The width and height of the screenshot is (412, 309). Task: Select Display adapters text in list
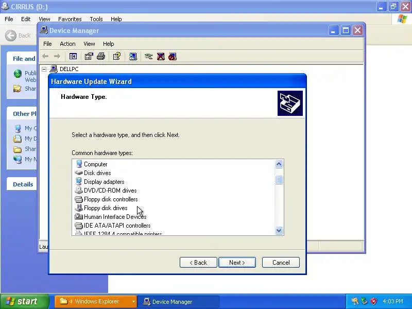(x=104, y=182)
